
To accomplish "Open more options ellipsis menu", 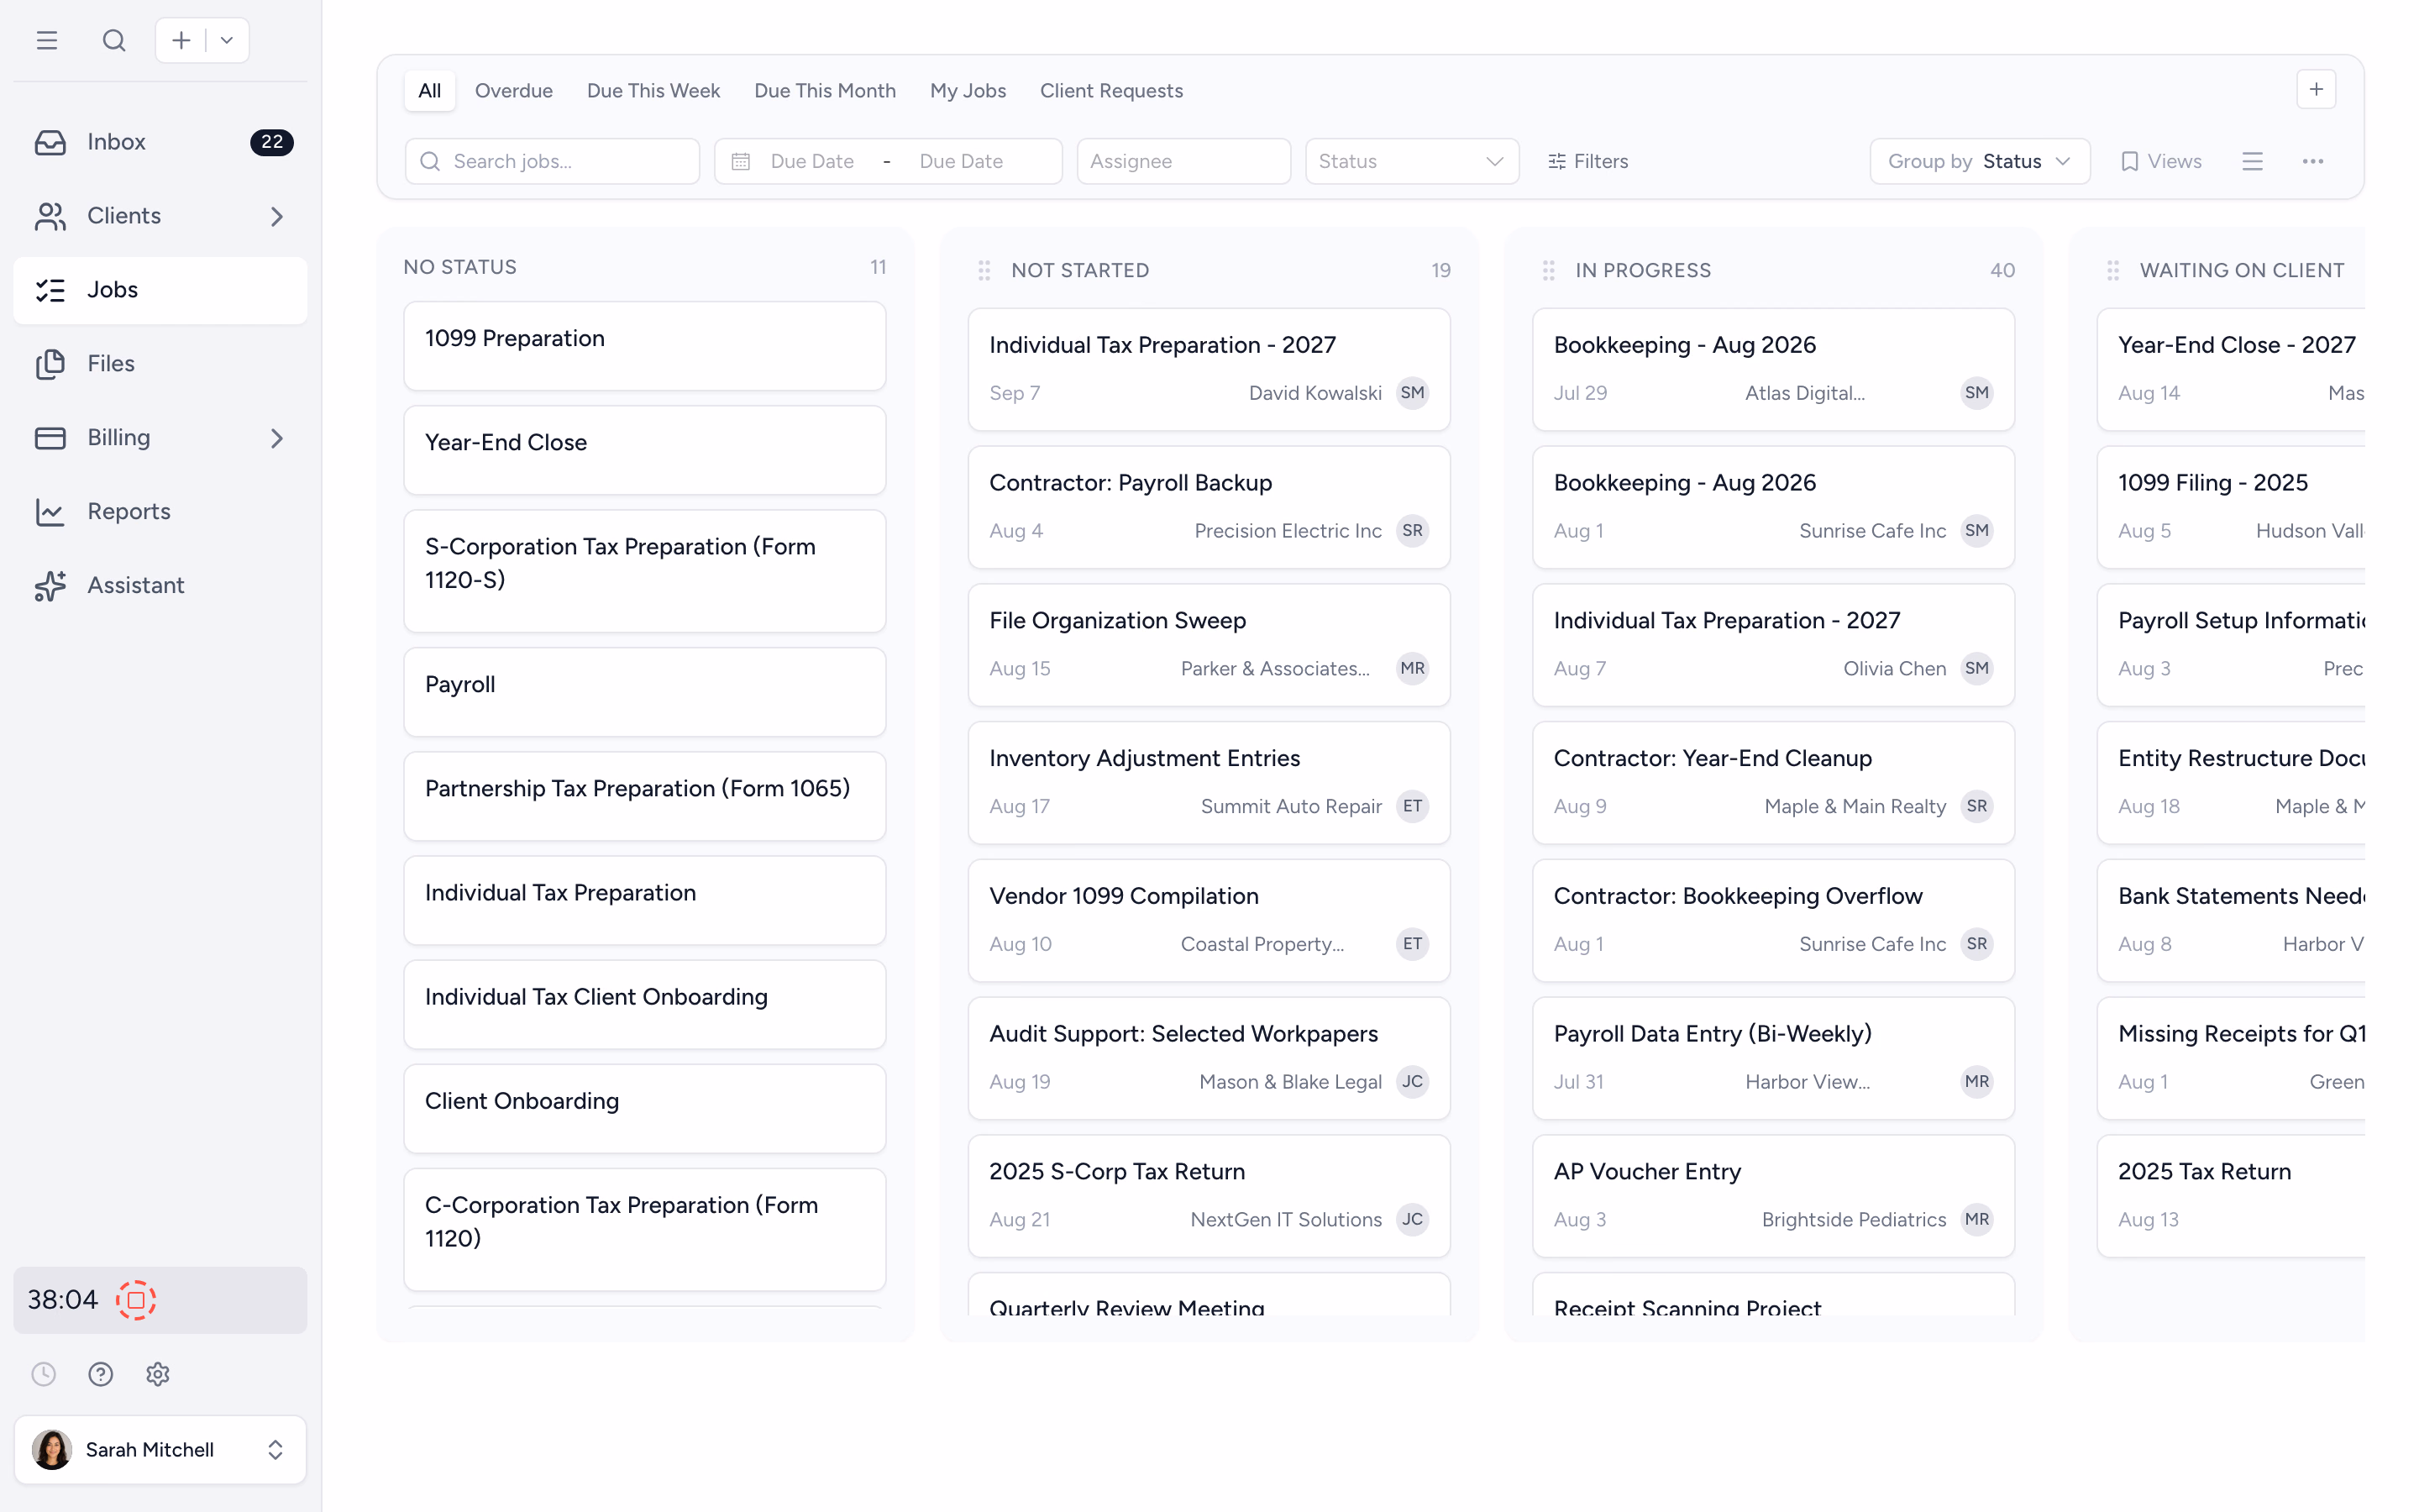I will tap(2313, 161).
